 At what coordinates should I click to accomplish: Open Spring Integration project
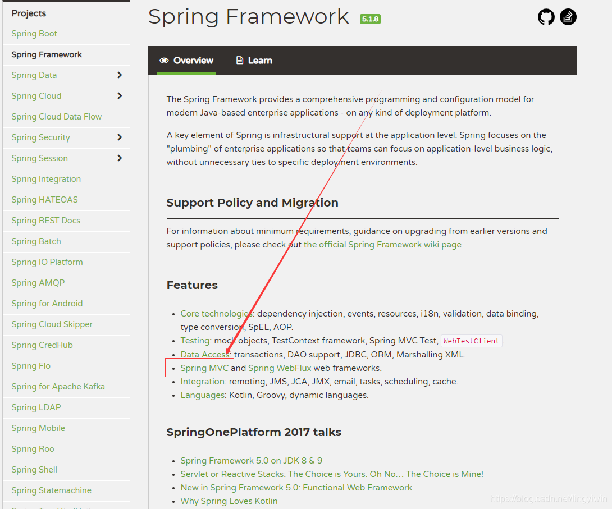coord(46,179)
